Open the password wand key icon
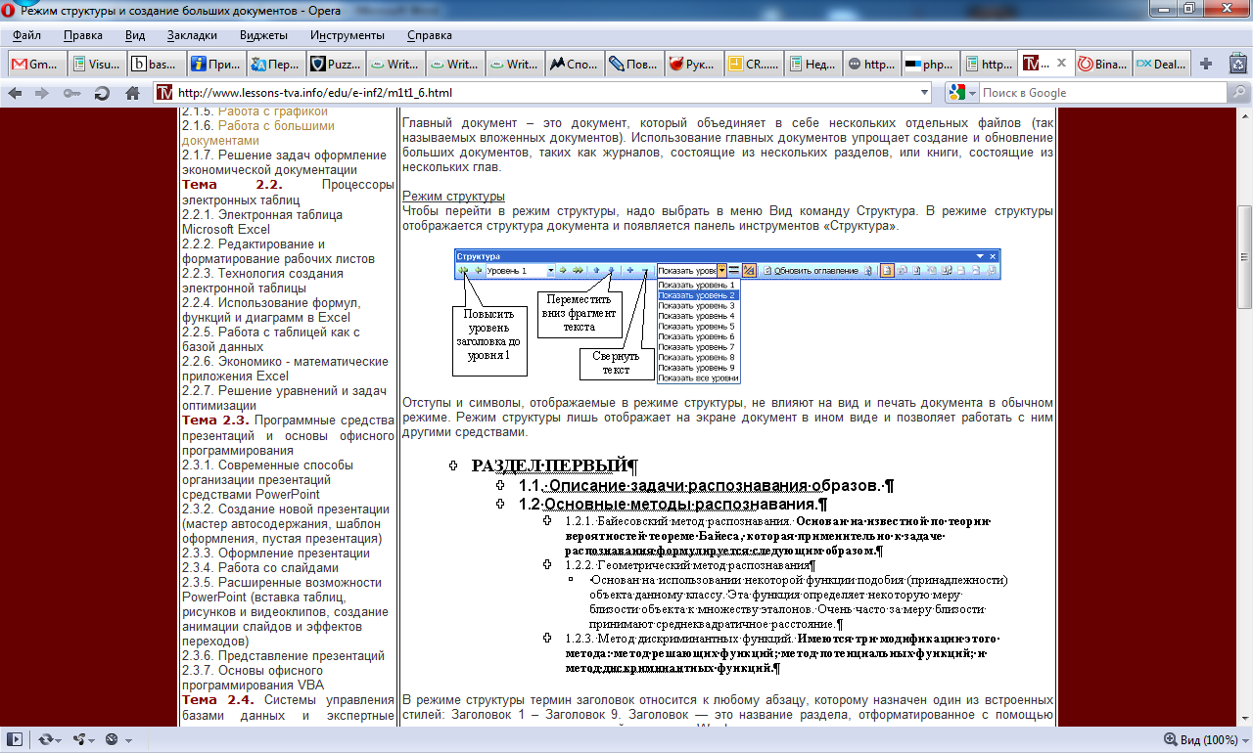Viewport: 1253px width, 753px height. tap(71, 93)
